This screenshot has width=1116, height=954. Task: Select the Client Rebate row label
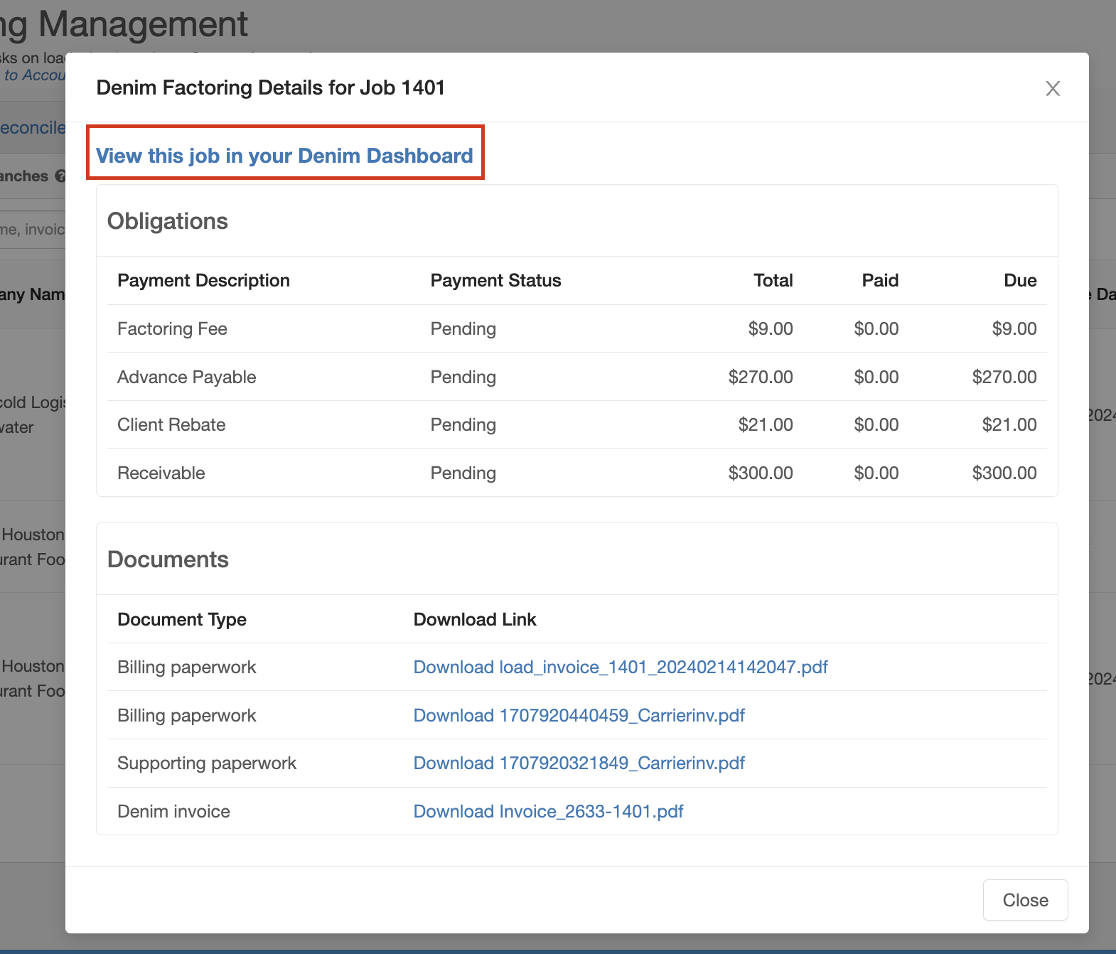coord(171,424)
